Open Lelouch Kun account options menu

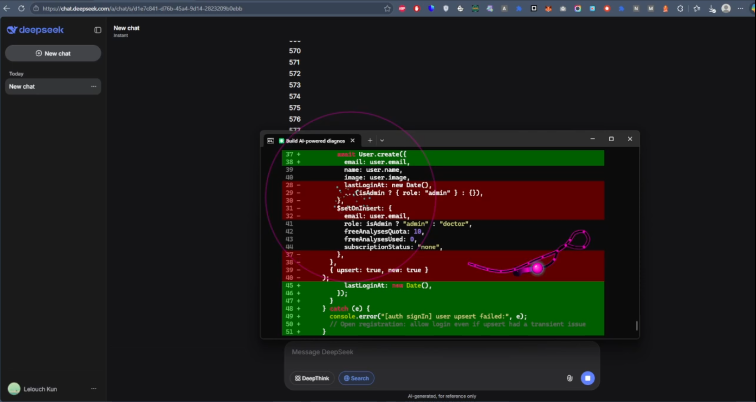(x=94, y=389)
